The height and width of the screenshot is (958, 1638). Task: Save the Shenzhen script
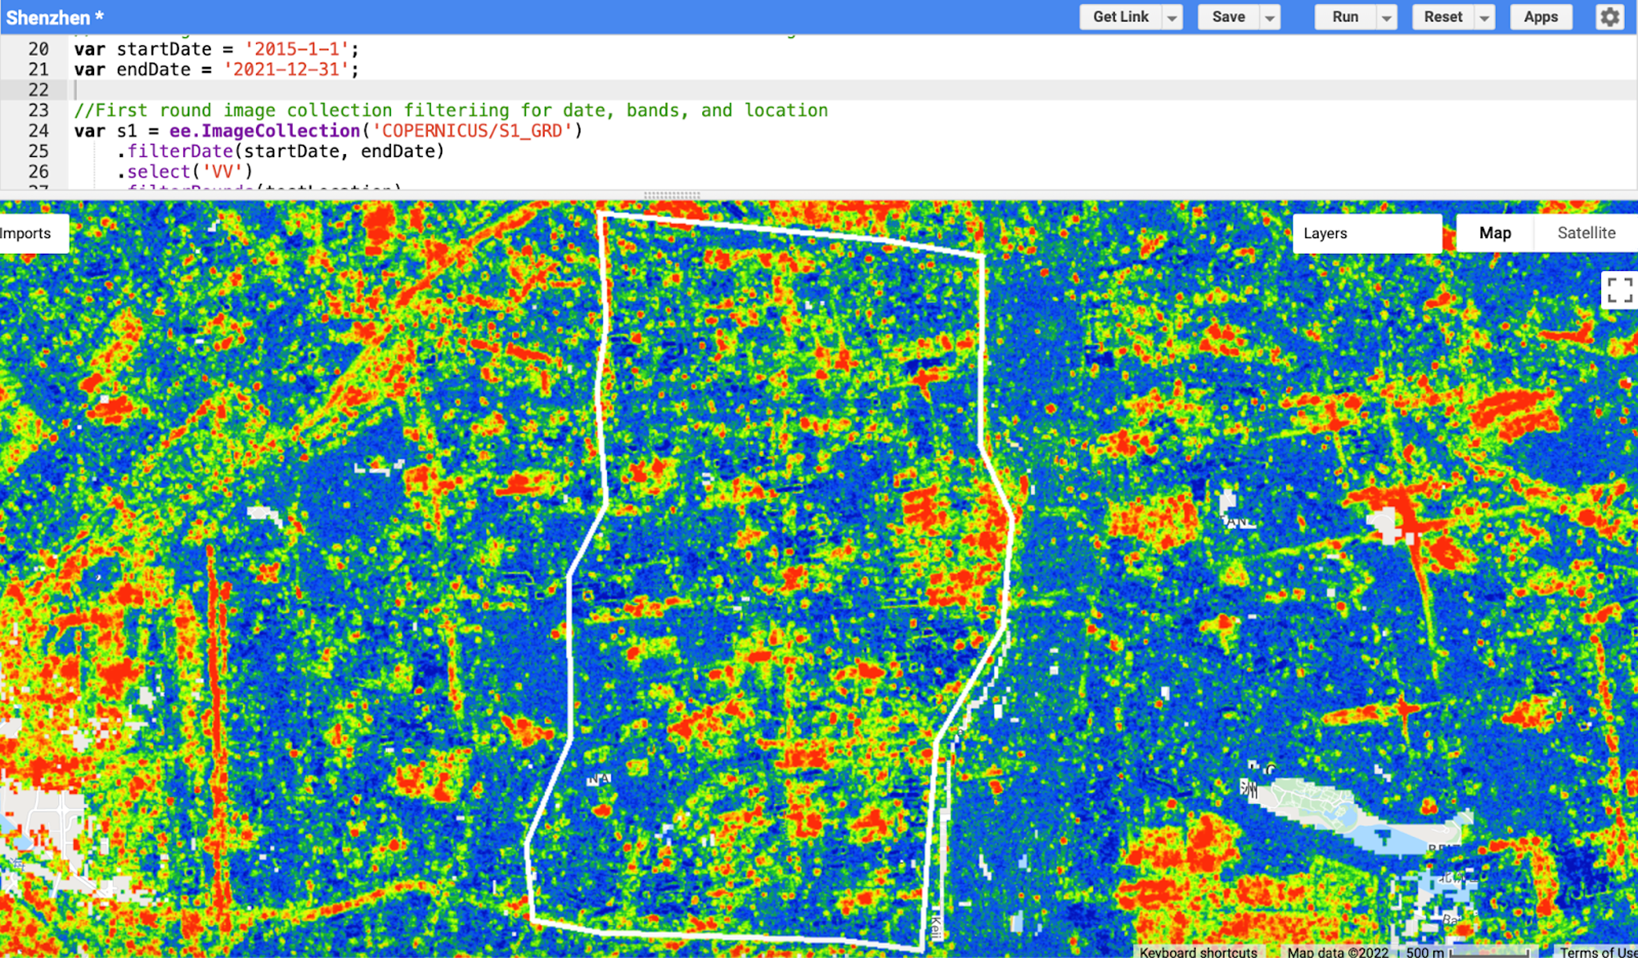[1228, 17]
